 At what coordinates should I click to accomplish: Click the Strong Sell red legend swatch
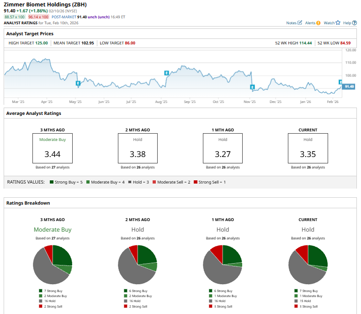(x=196, y=182)
